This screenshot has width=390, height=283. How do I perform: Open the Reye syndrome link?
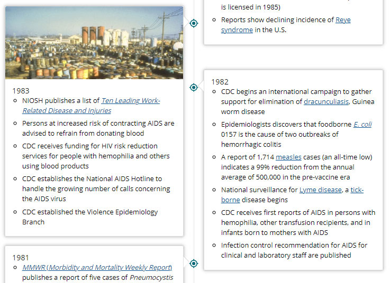[x=343, y=20]
